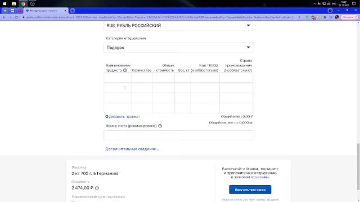This screenshot has width=360, height=202.
Task: Open a new browser tab
Action: point(73,11)
